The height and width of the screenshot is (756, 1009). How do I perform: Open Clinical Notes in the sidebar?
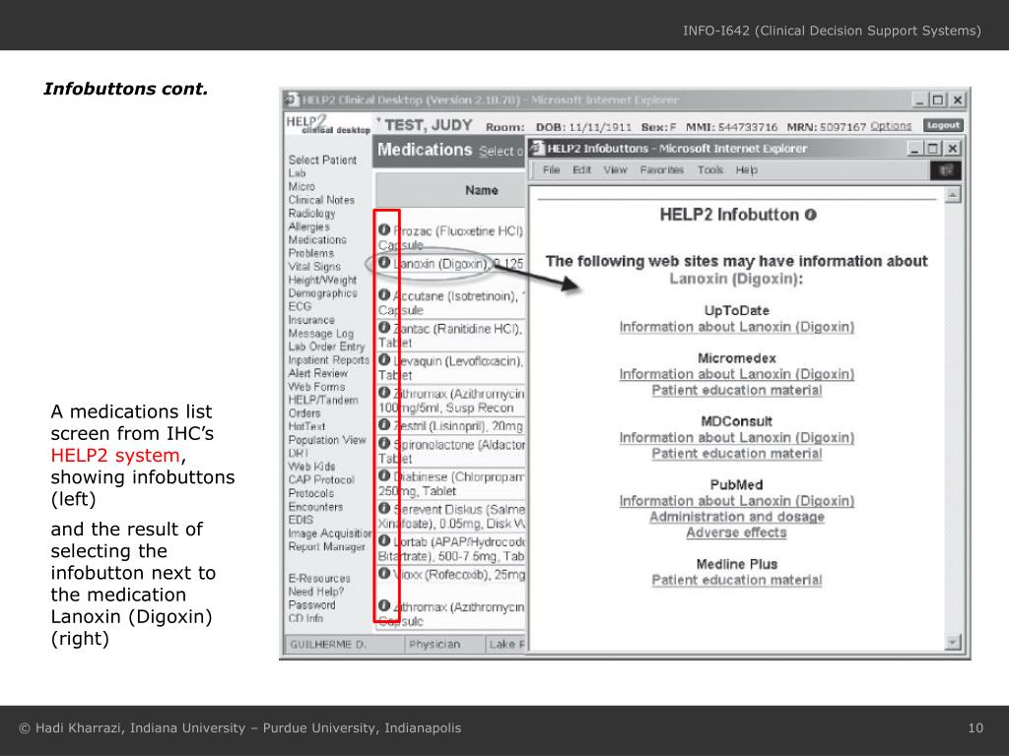click(x=322, y=200)
